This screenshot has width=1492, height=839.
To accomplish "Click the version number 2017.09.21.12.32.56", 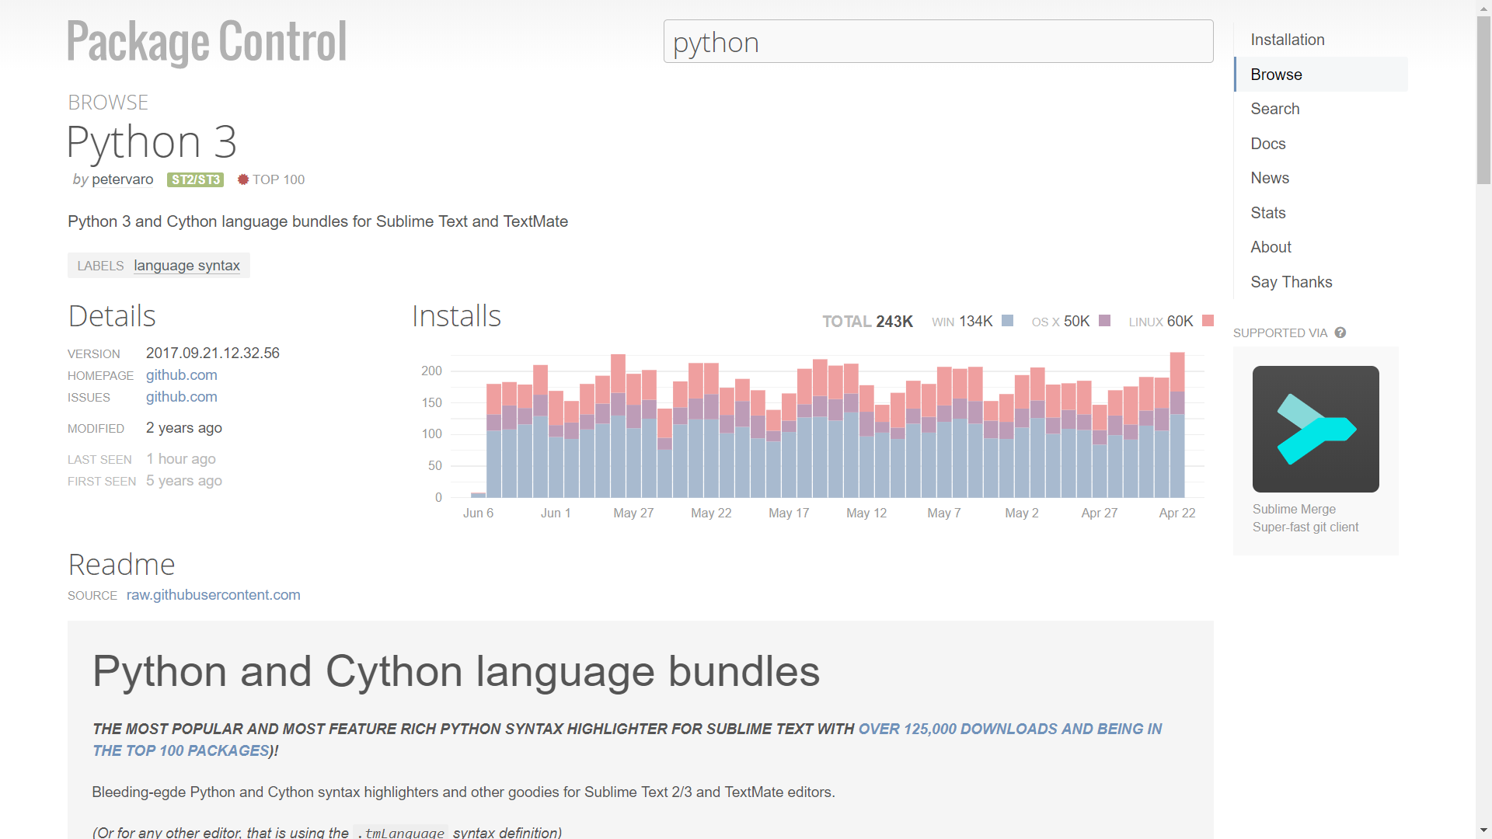I will pyautogui.click(x=212, y=353).
